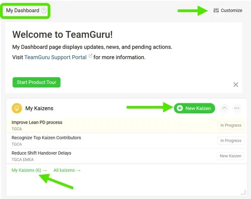The width and height of the screenshot is (251, 199).
Task: Click the help icon beside My Dashboard
Action: [x=44, y=11]
